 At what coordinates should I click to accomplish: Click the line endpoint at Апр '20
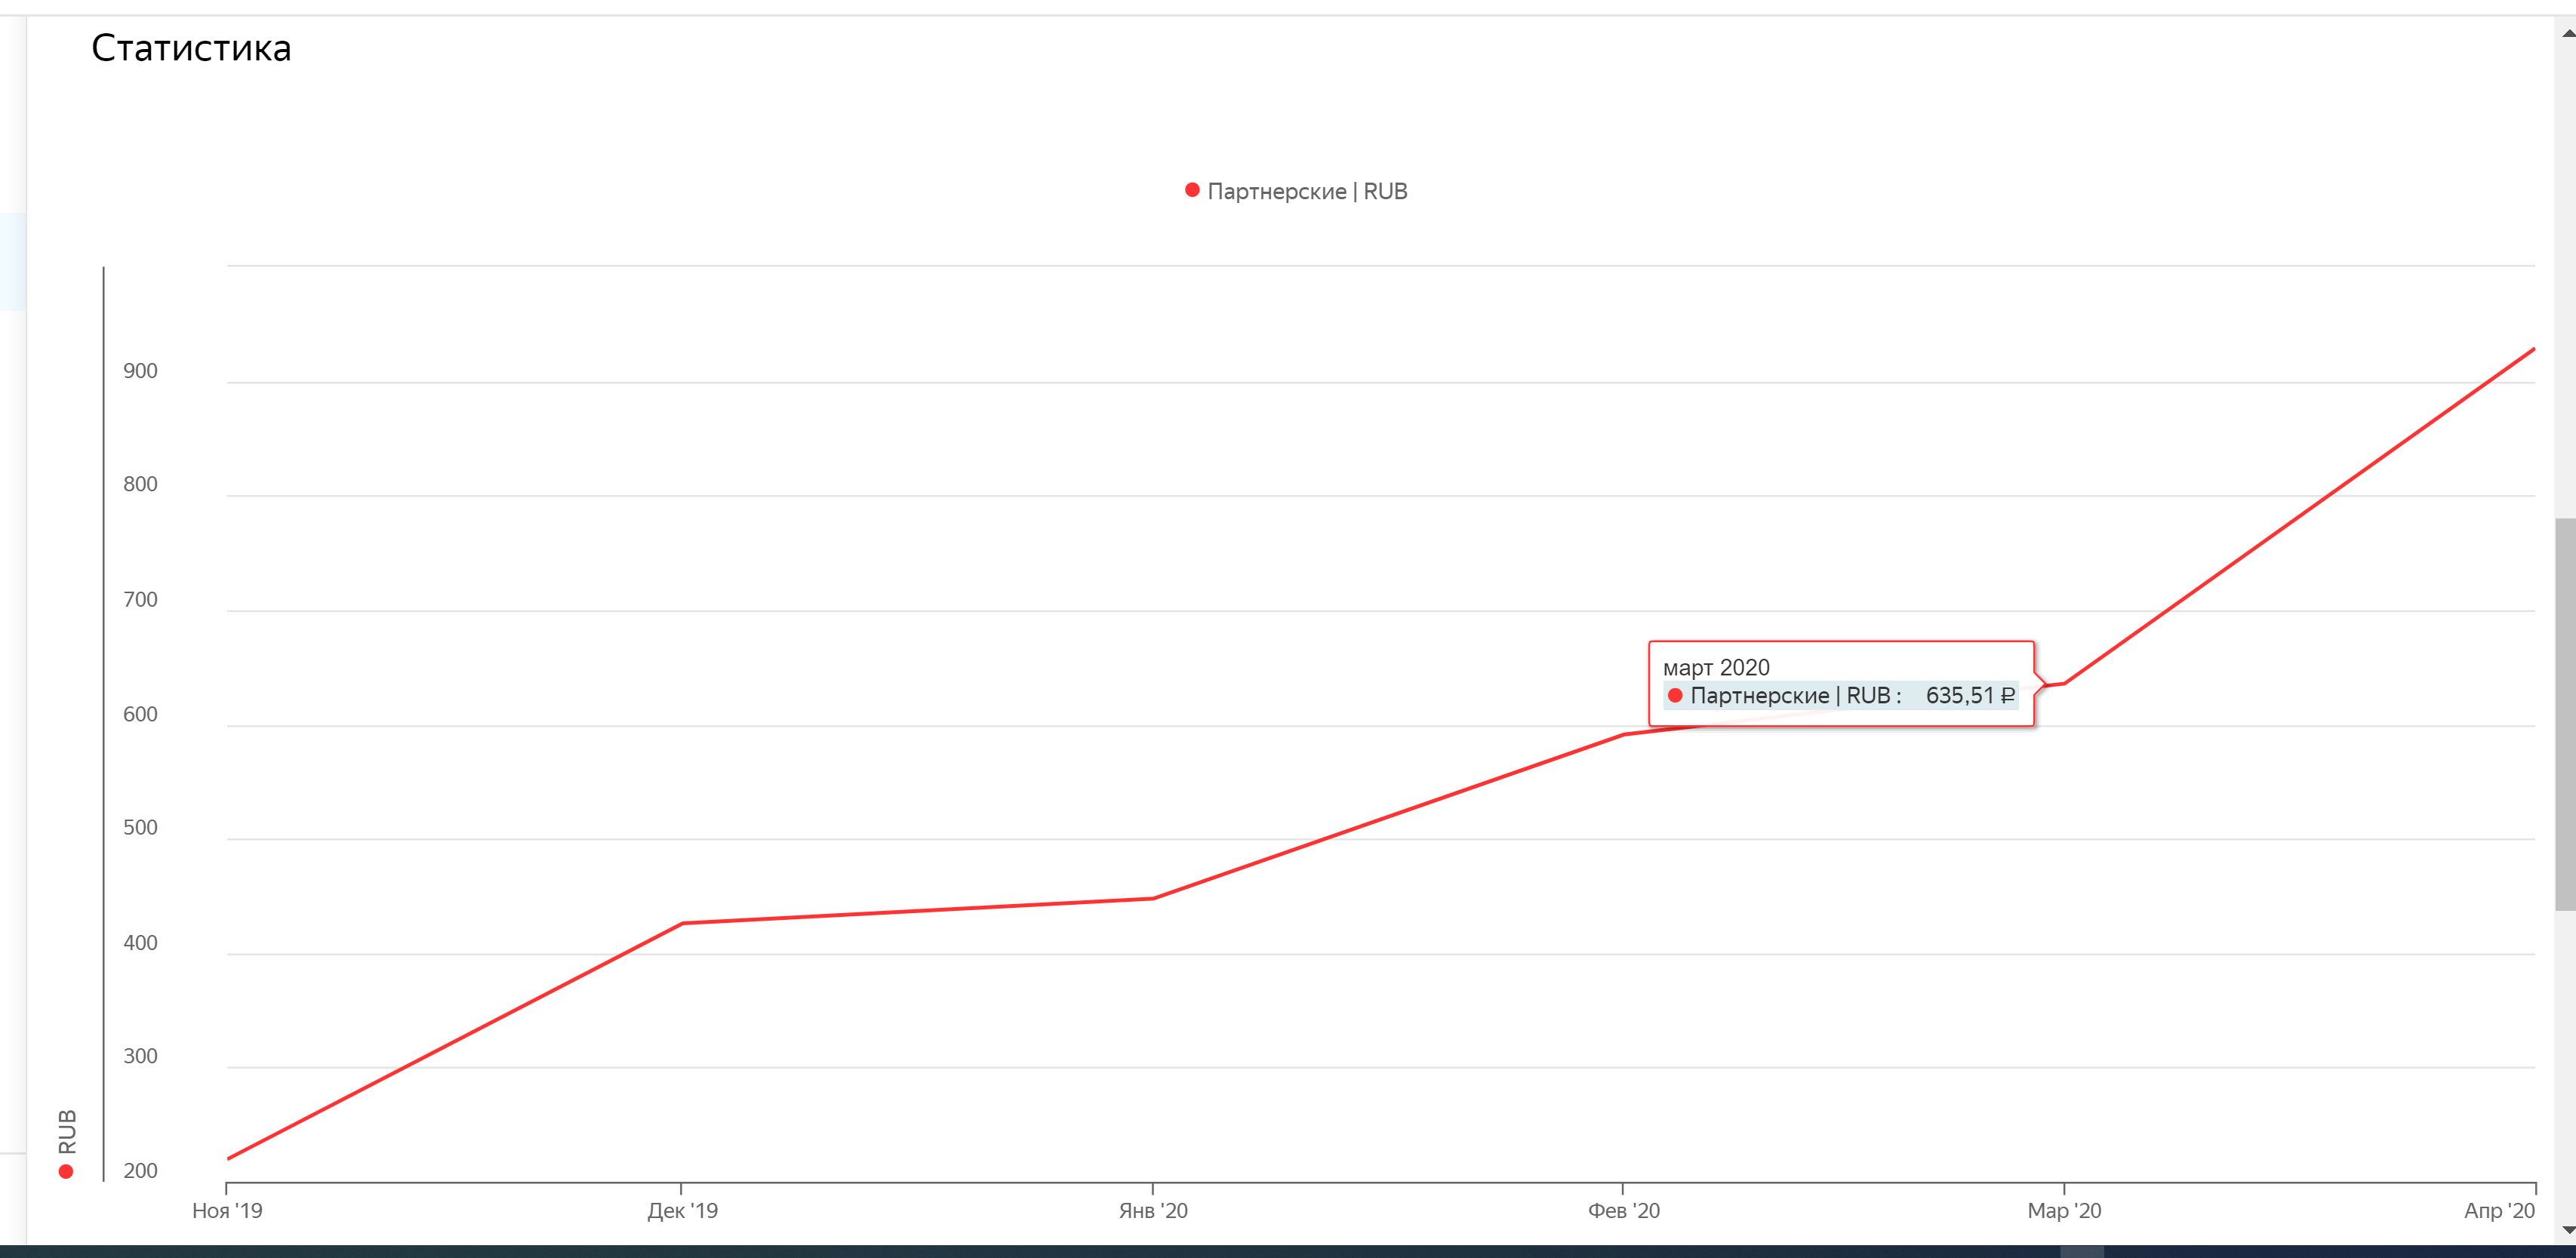pos(2533,349)
